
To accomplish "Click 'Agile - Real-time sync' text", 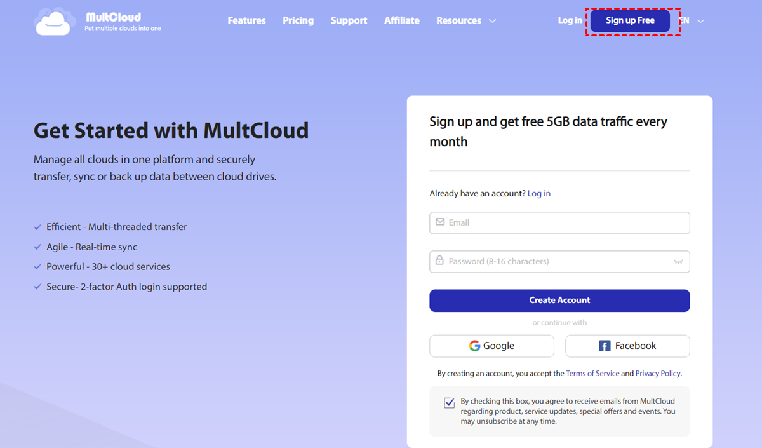I will click(x=92, y=247).
